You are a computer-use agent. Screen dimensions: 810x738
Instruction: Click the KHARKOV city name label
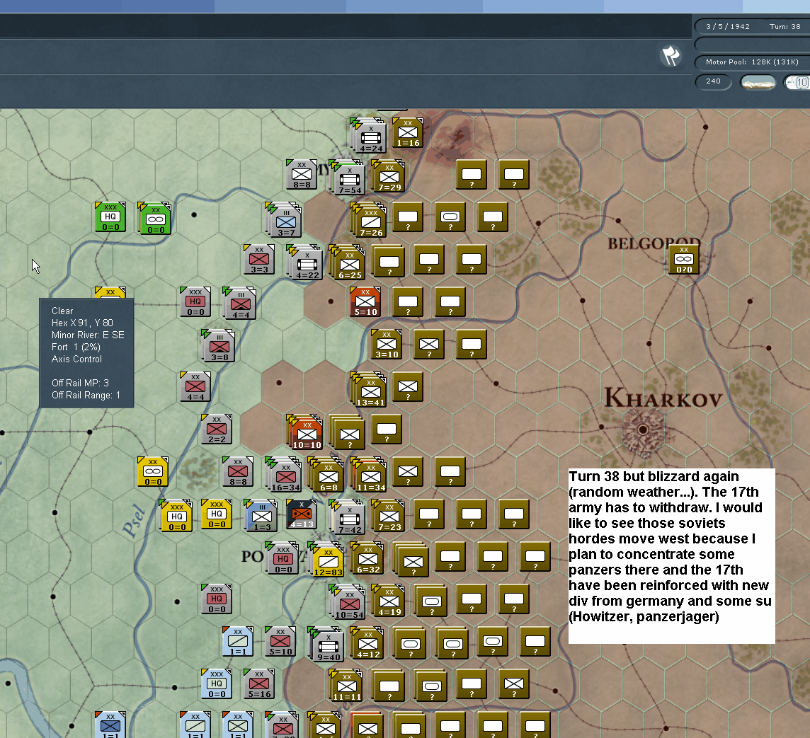[663, 398]
